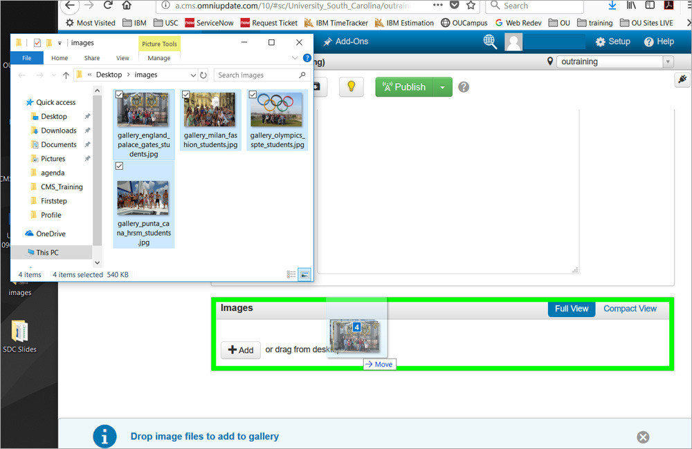Select CMS_Training folder in navigation pane
The height and width of the screenshot is (449, 692).
click(x=62, y=187)
